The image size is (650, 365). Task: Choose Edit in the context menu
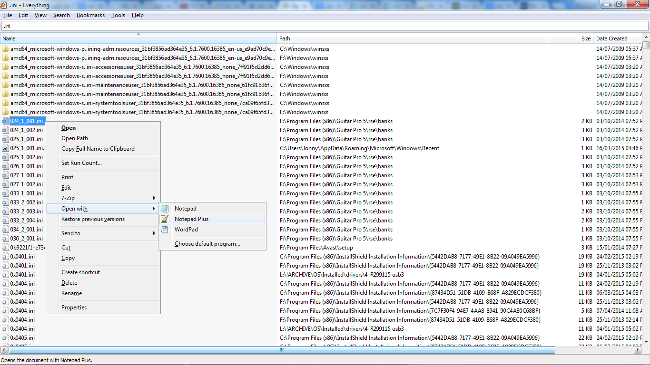103,188
